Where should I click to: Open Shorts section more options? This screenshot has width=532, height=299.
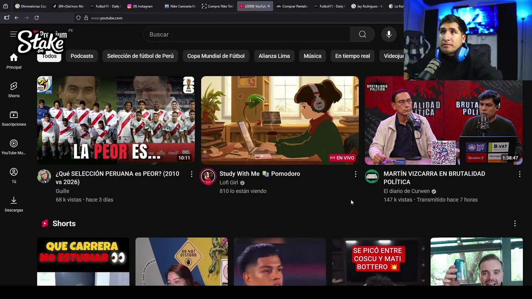coord(515,223)
